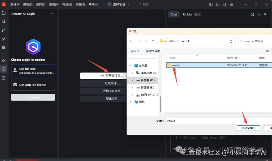Click the robot icon at sidebar bottom
This screenshot has width=272, height=161.
pyautogui.click(x=4, y=78)
